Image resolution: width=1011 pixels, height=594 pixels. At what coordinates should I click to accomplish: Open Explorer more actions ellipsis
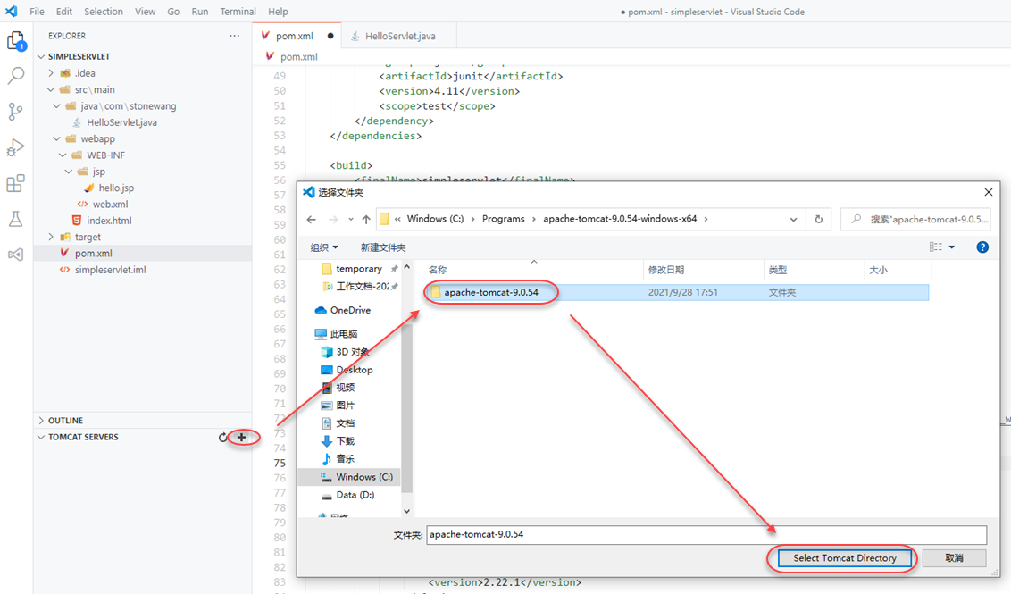click(x=234, y=36)
